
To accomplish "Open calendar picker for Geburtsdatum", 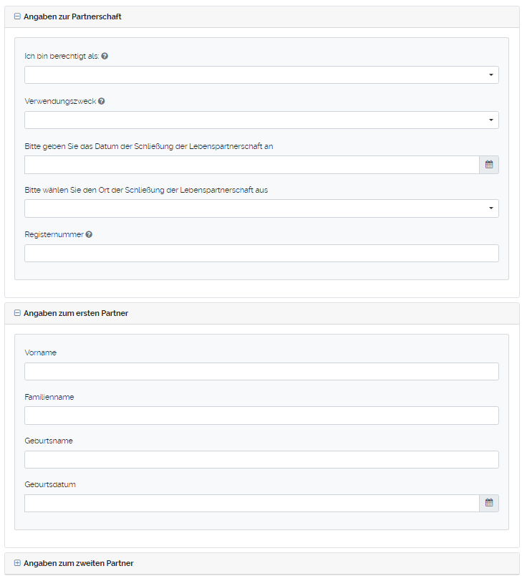I will 489,503.
